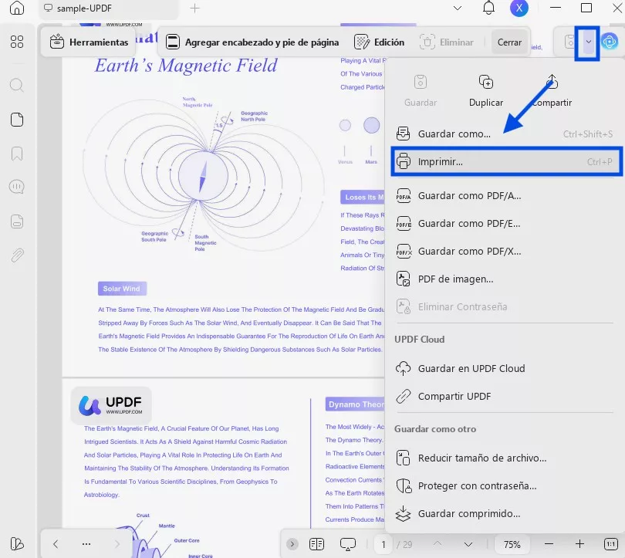Zoom in with the plus icon

pyautogui.click(x=579, y=544)
